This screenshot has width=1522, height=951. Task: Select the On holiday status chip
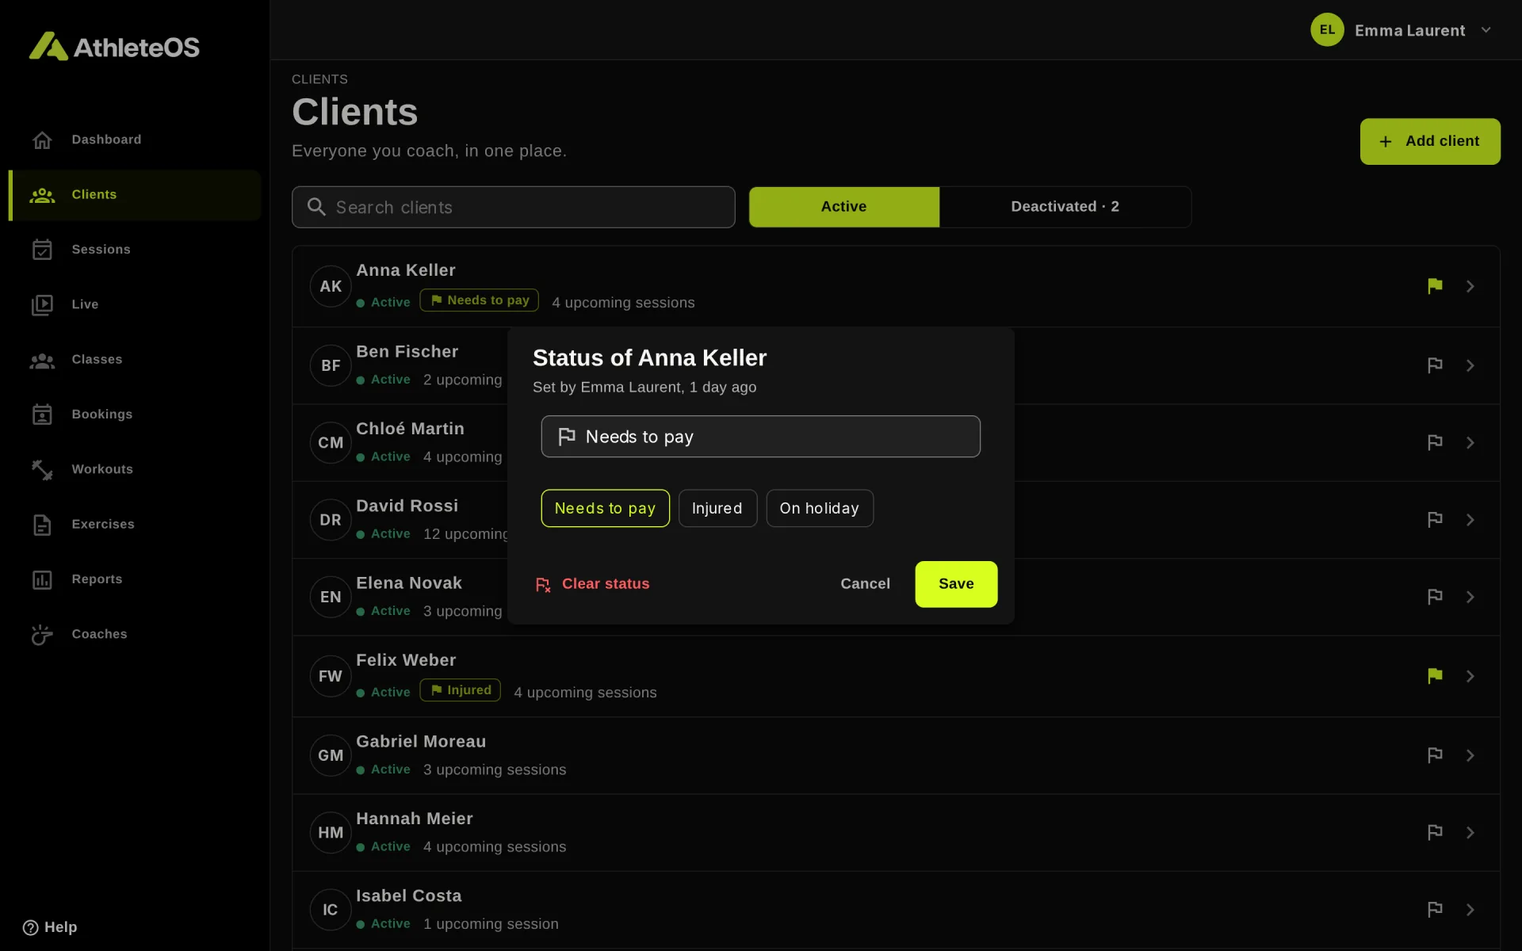point(820,508)
